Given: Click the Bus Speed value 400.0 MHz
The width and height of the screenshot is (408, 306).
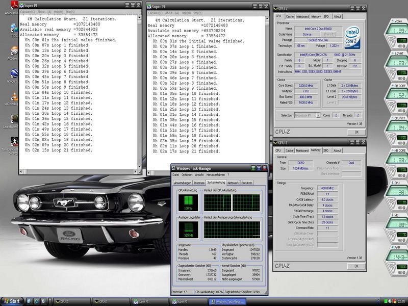Looking at the screenshot, I should click(305, 97).
